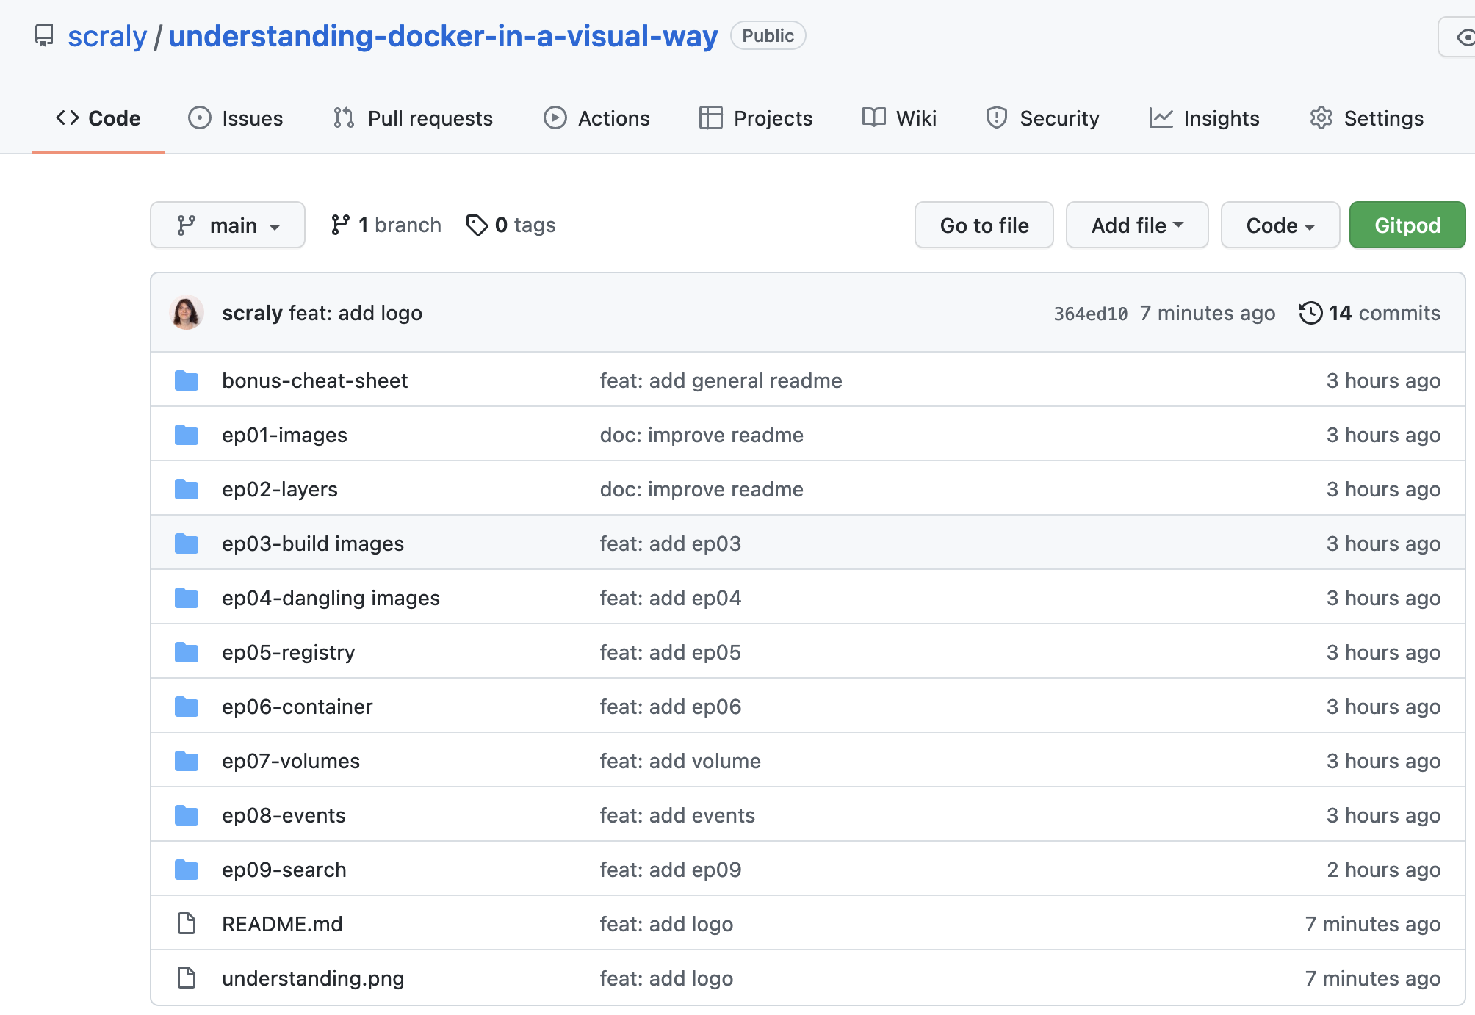The height and width of the screenshot is (1015, 1475).
Task: Click the Security shield icon
Action: pos(996,118)
